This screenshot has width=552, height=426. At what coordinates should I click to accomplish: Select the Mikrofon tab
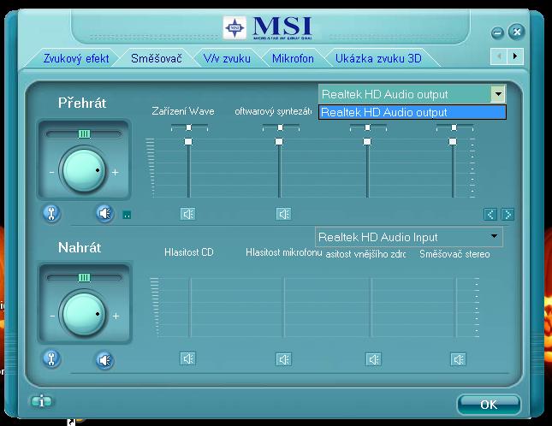(293, 58)
